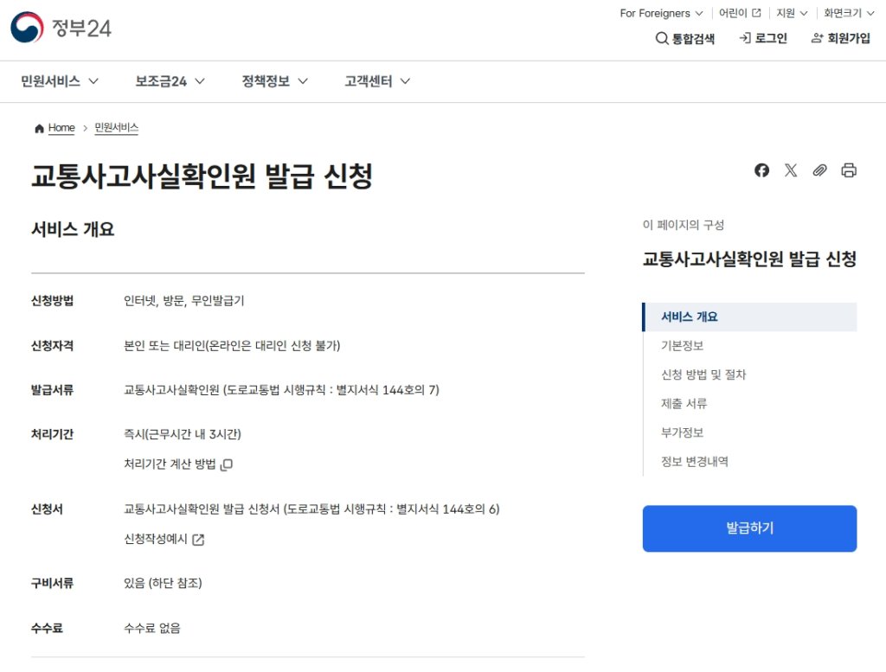Copy link with paperclip icon

(x=819, y=170)
